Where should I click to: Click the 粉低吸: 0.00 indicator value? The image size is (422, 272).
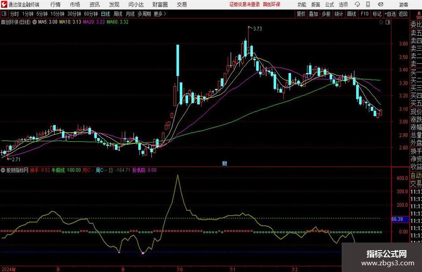pyautogui.click(x=144, y=170)
